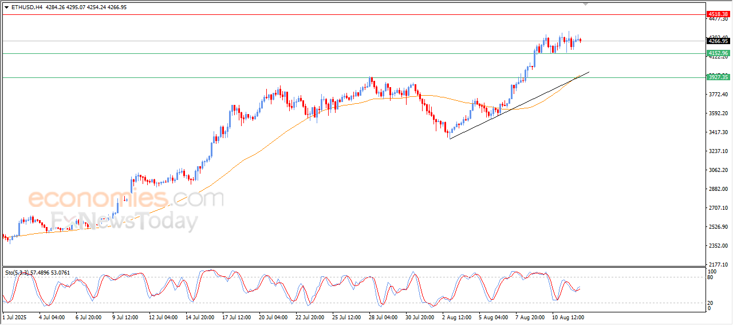733x325 pixels.
Task: Click the 3062.20 price axis value
Action: [718, 170]
